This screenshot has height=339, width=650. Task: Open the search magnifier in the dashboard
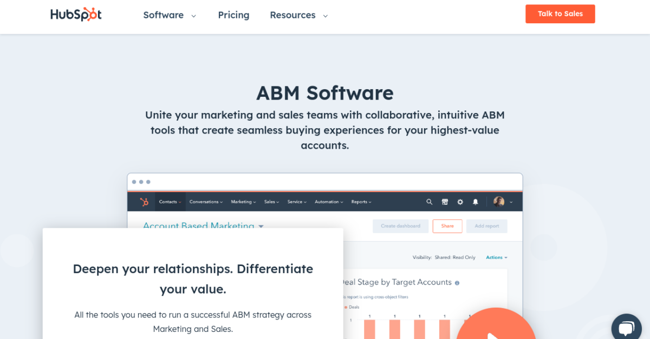429,202
